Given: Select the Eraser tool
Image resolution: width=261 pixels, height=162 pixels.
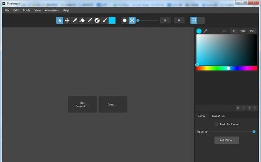Looking at the screenshot, I should 82,20.
